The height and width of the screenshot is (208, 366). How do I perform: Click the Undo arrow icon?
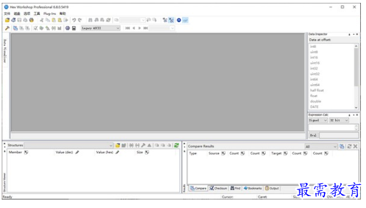pyautogui.click(x=74, y=21)
